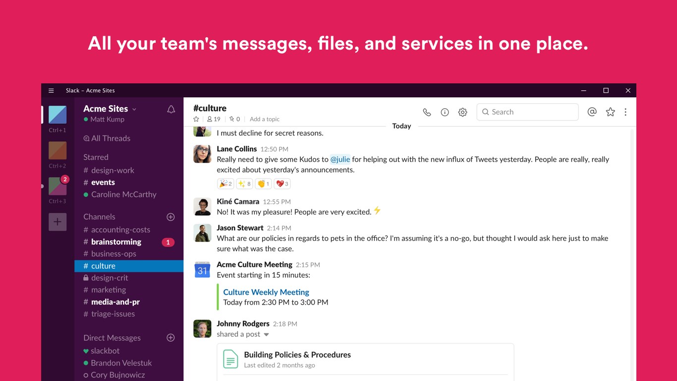Open Jason Stewart avatar
677x381 pixels.
click(x=202, y=233)
